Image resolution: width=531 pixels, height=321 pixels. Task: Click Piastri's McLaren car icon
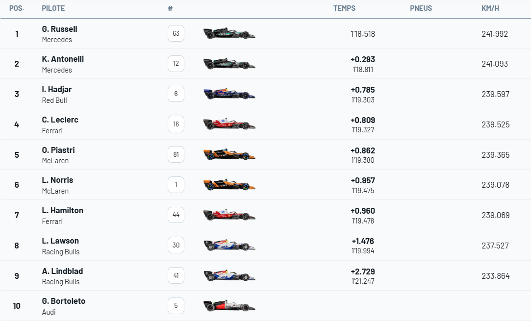point(229,154)
